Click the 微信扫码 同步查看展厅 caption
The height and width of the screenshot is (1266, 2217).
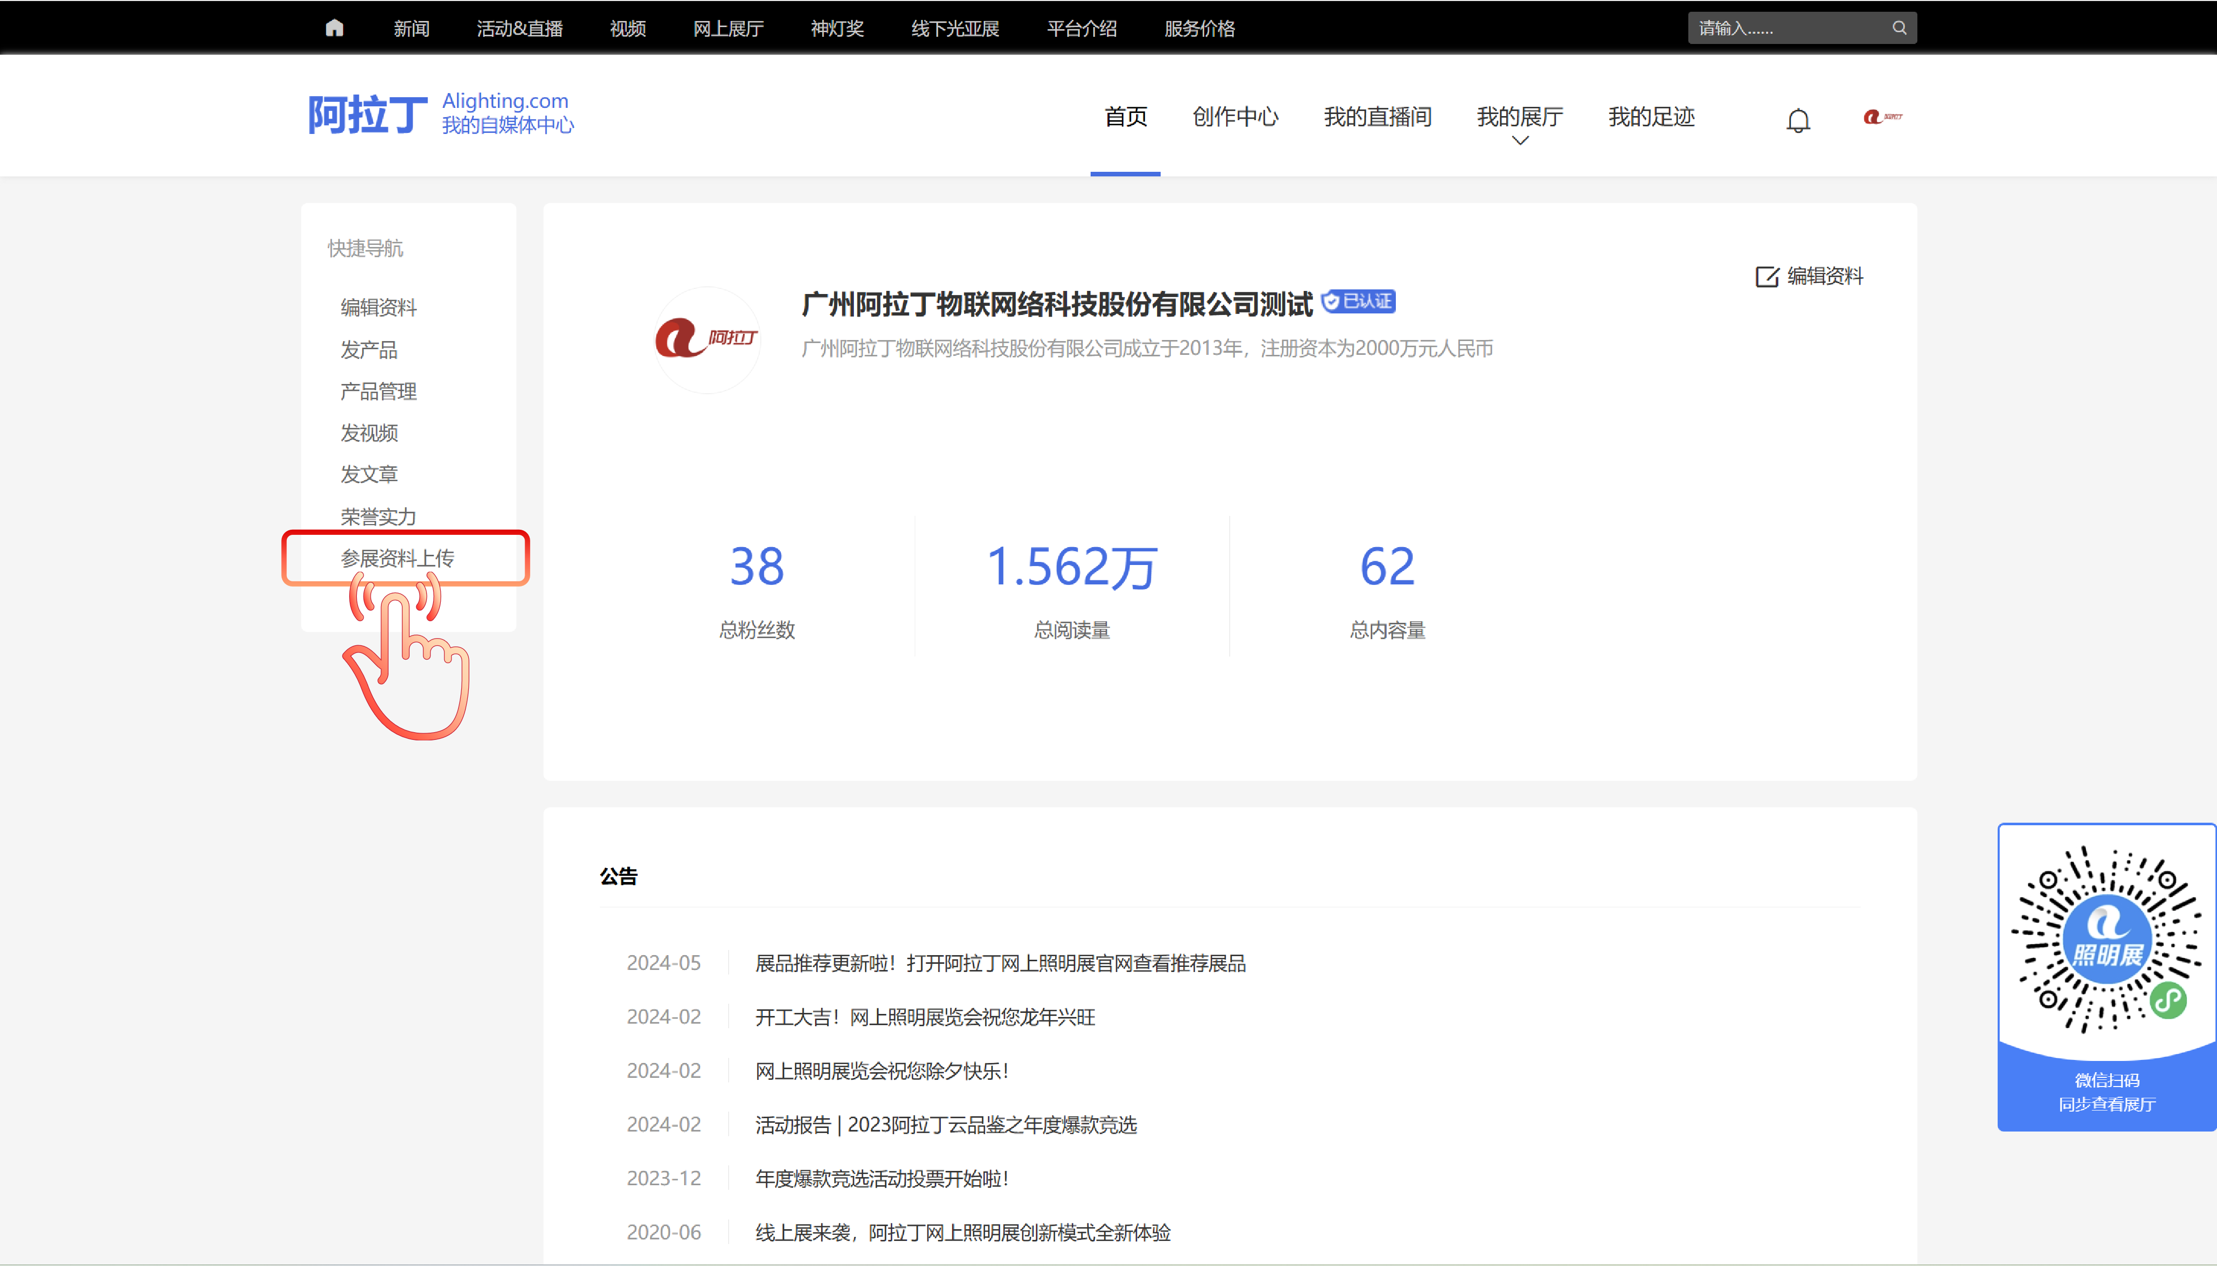(x=2108, y=1092)
